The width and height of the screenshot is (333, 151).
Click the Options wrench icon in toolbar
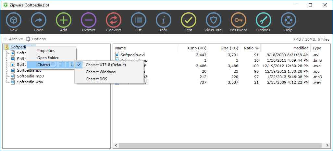click(263, 20)
